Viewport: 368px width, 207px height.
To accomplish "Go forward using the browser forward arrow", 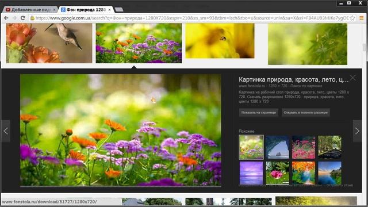I will (x=14, y=18).
